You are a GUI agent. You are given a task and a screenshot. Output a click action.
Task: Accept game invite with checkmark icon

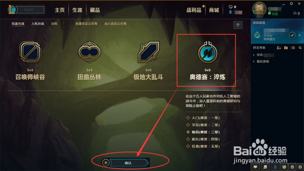[292, 35]
